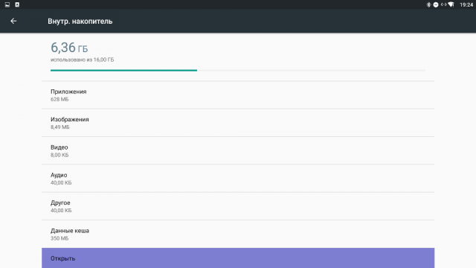
Task: Click the 'использовано из 16,00 ГБ' text
Action: [83, 60]
